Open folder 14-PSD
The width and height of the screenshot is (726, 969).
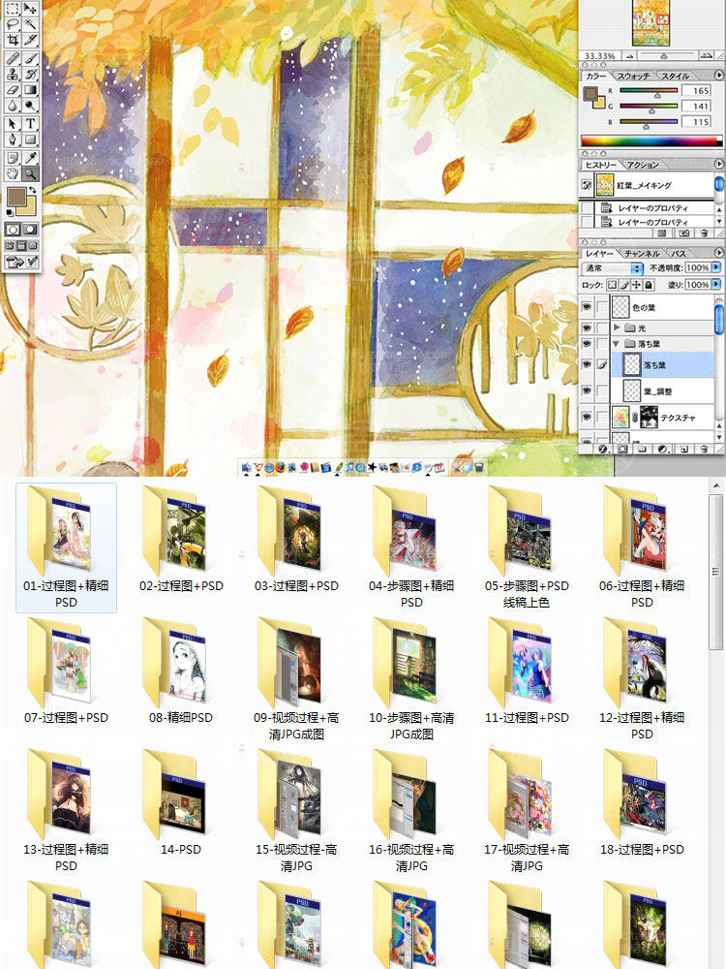181,804
